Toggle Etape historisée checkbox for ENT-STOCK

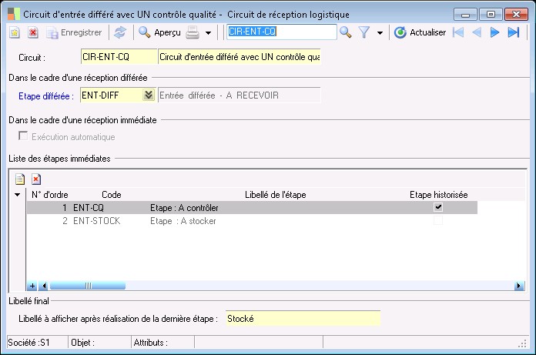[438, 220]
